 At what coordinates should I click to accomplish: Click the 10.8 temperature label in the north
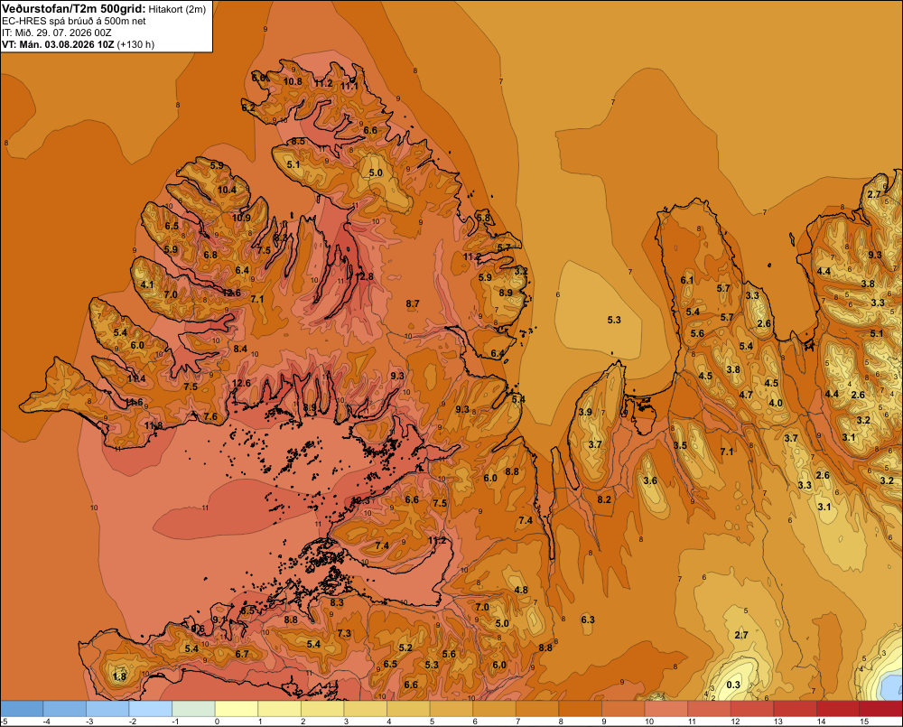coord(293,81)
